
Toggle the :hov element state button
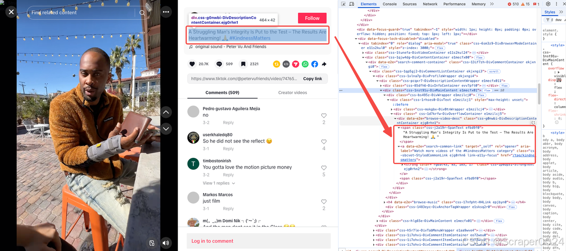(x=559, y=20)
